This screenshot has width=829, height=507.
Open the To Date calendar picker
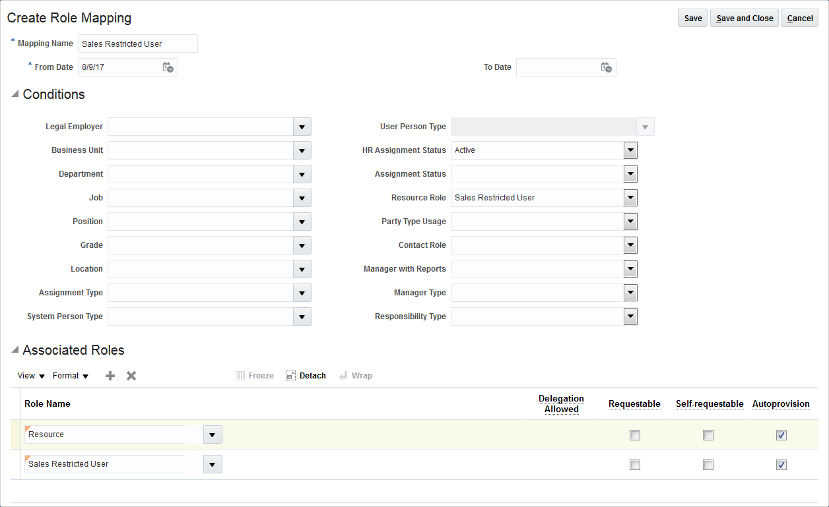coord(607,67)
